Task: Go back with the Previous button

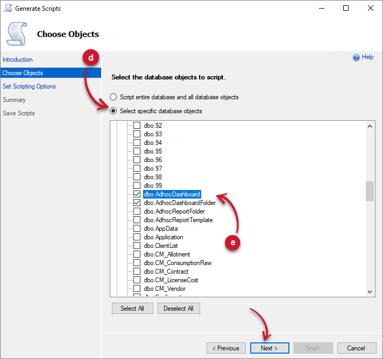Action: click(226, 348)
